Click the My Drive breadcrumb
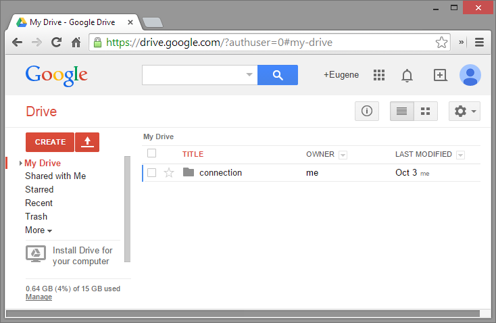Screen dimensions: 496x323 (x=158, y=136)
